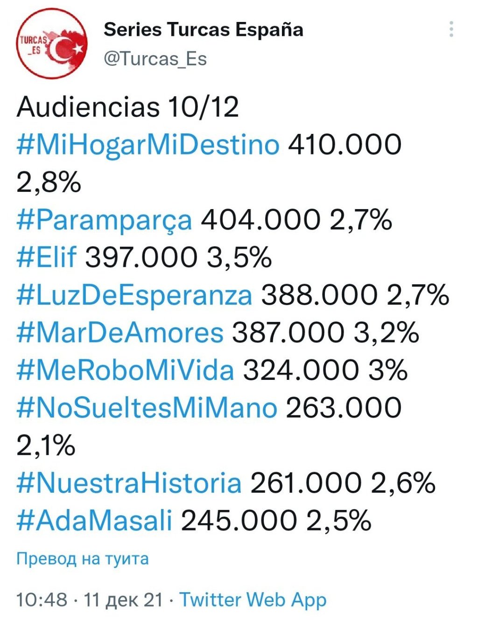This screenshot has width=478, height=622.
Task: Click the #Elif hashtag
Action: tap(46, 258)
